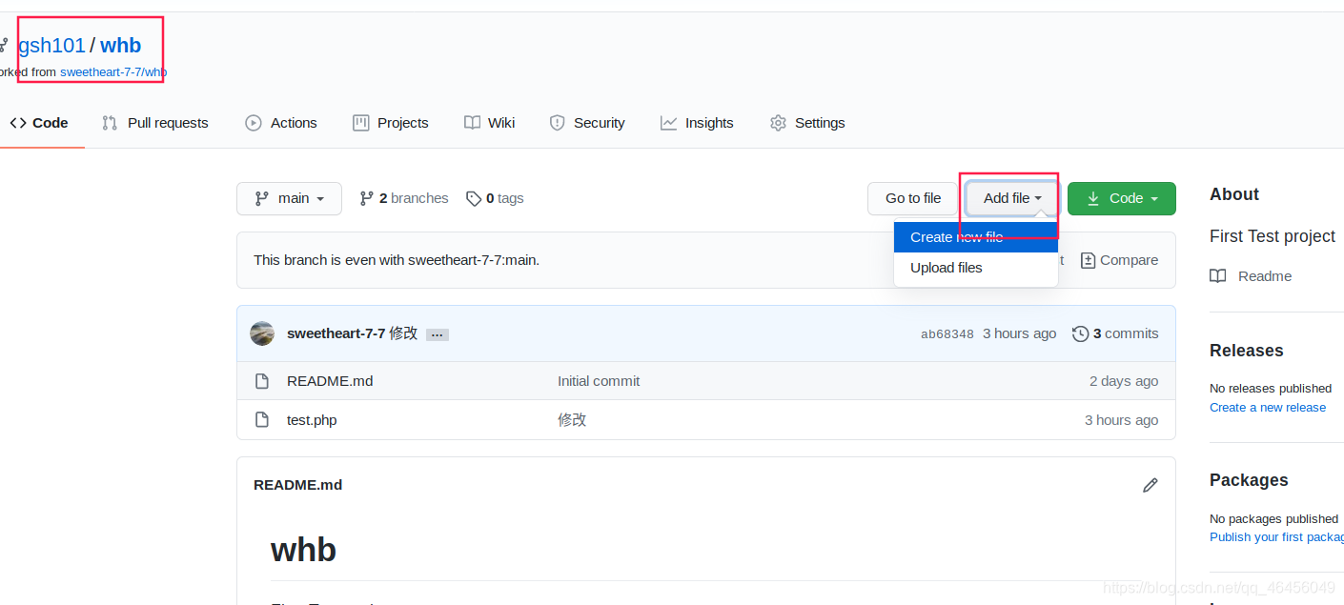Click the Compare file-diff icon
Viewport: 1344px width, 605px height.
[x=1087, y=260]
